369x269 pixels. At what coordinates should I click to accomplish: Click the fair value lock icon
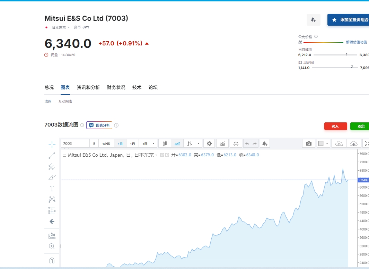(300, 42)
